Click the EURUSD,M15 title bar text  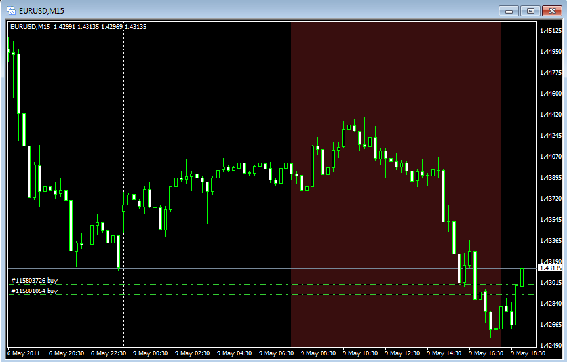[x=41, y=11]
